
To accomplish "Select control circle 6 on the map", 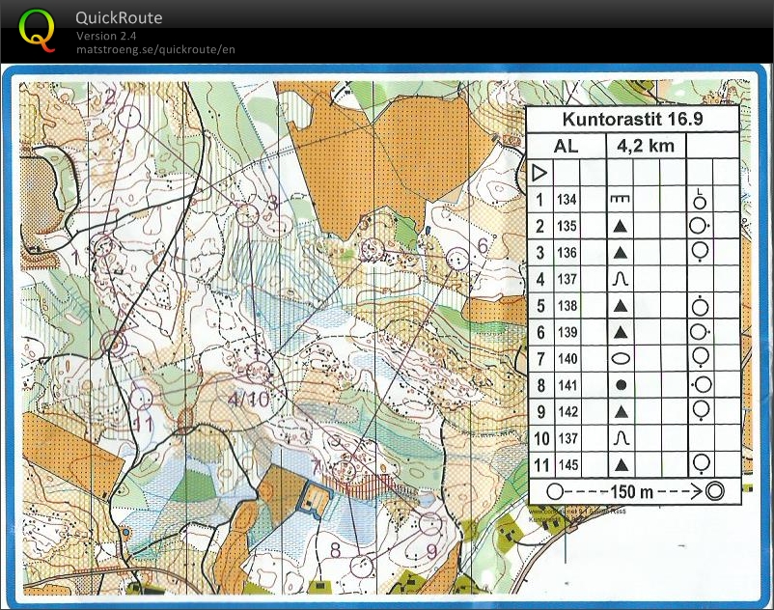I will [456, 257].
